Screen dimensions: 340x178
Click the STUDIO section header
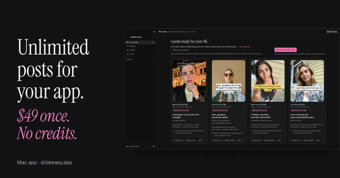coord(129,60)
